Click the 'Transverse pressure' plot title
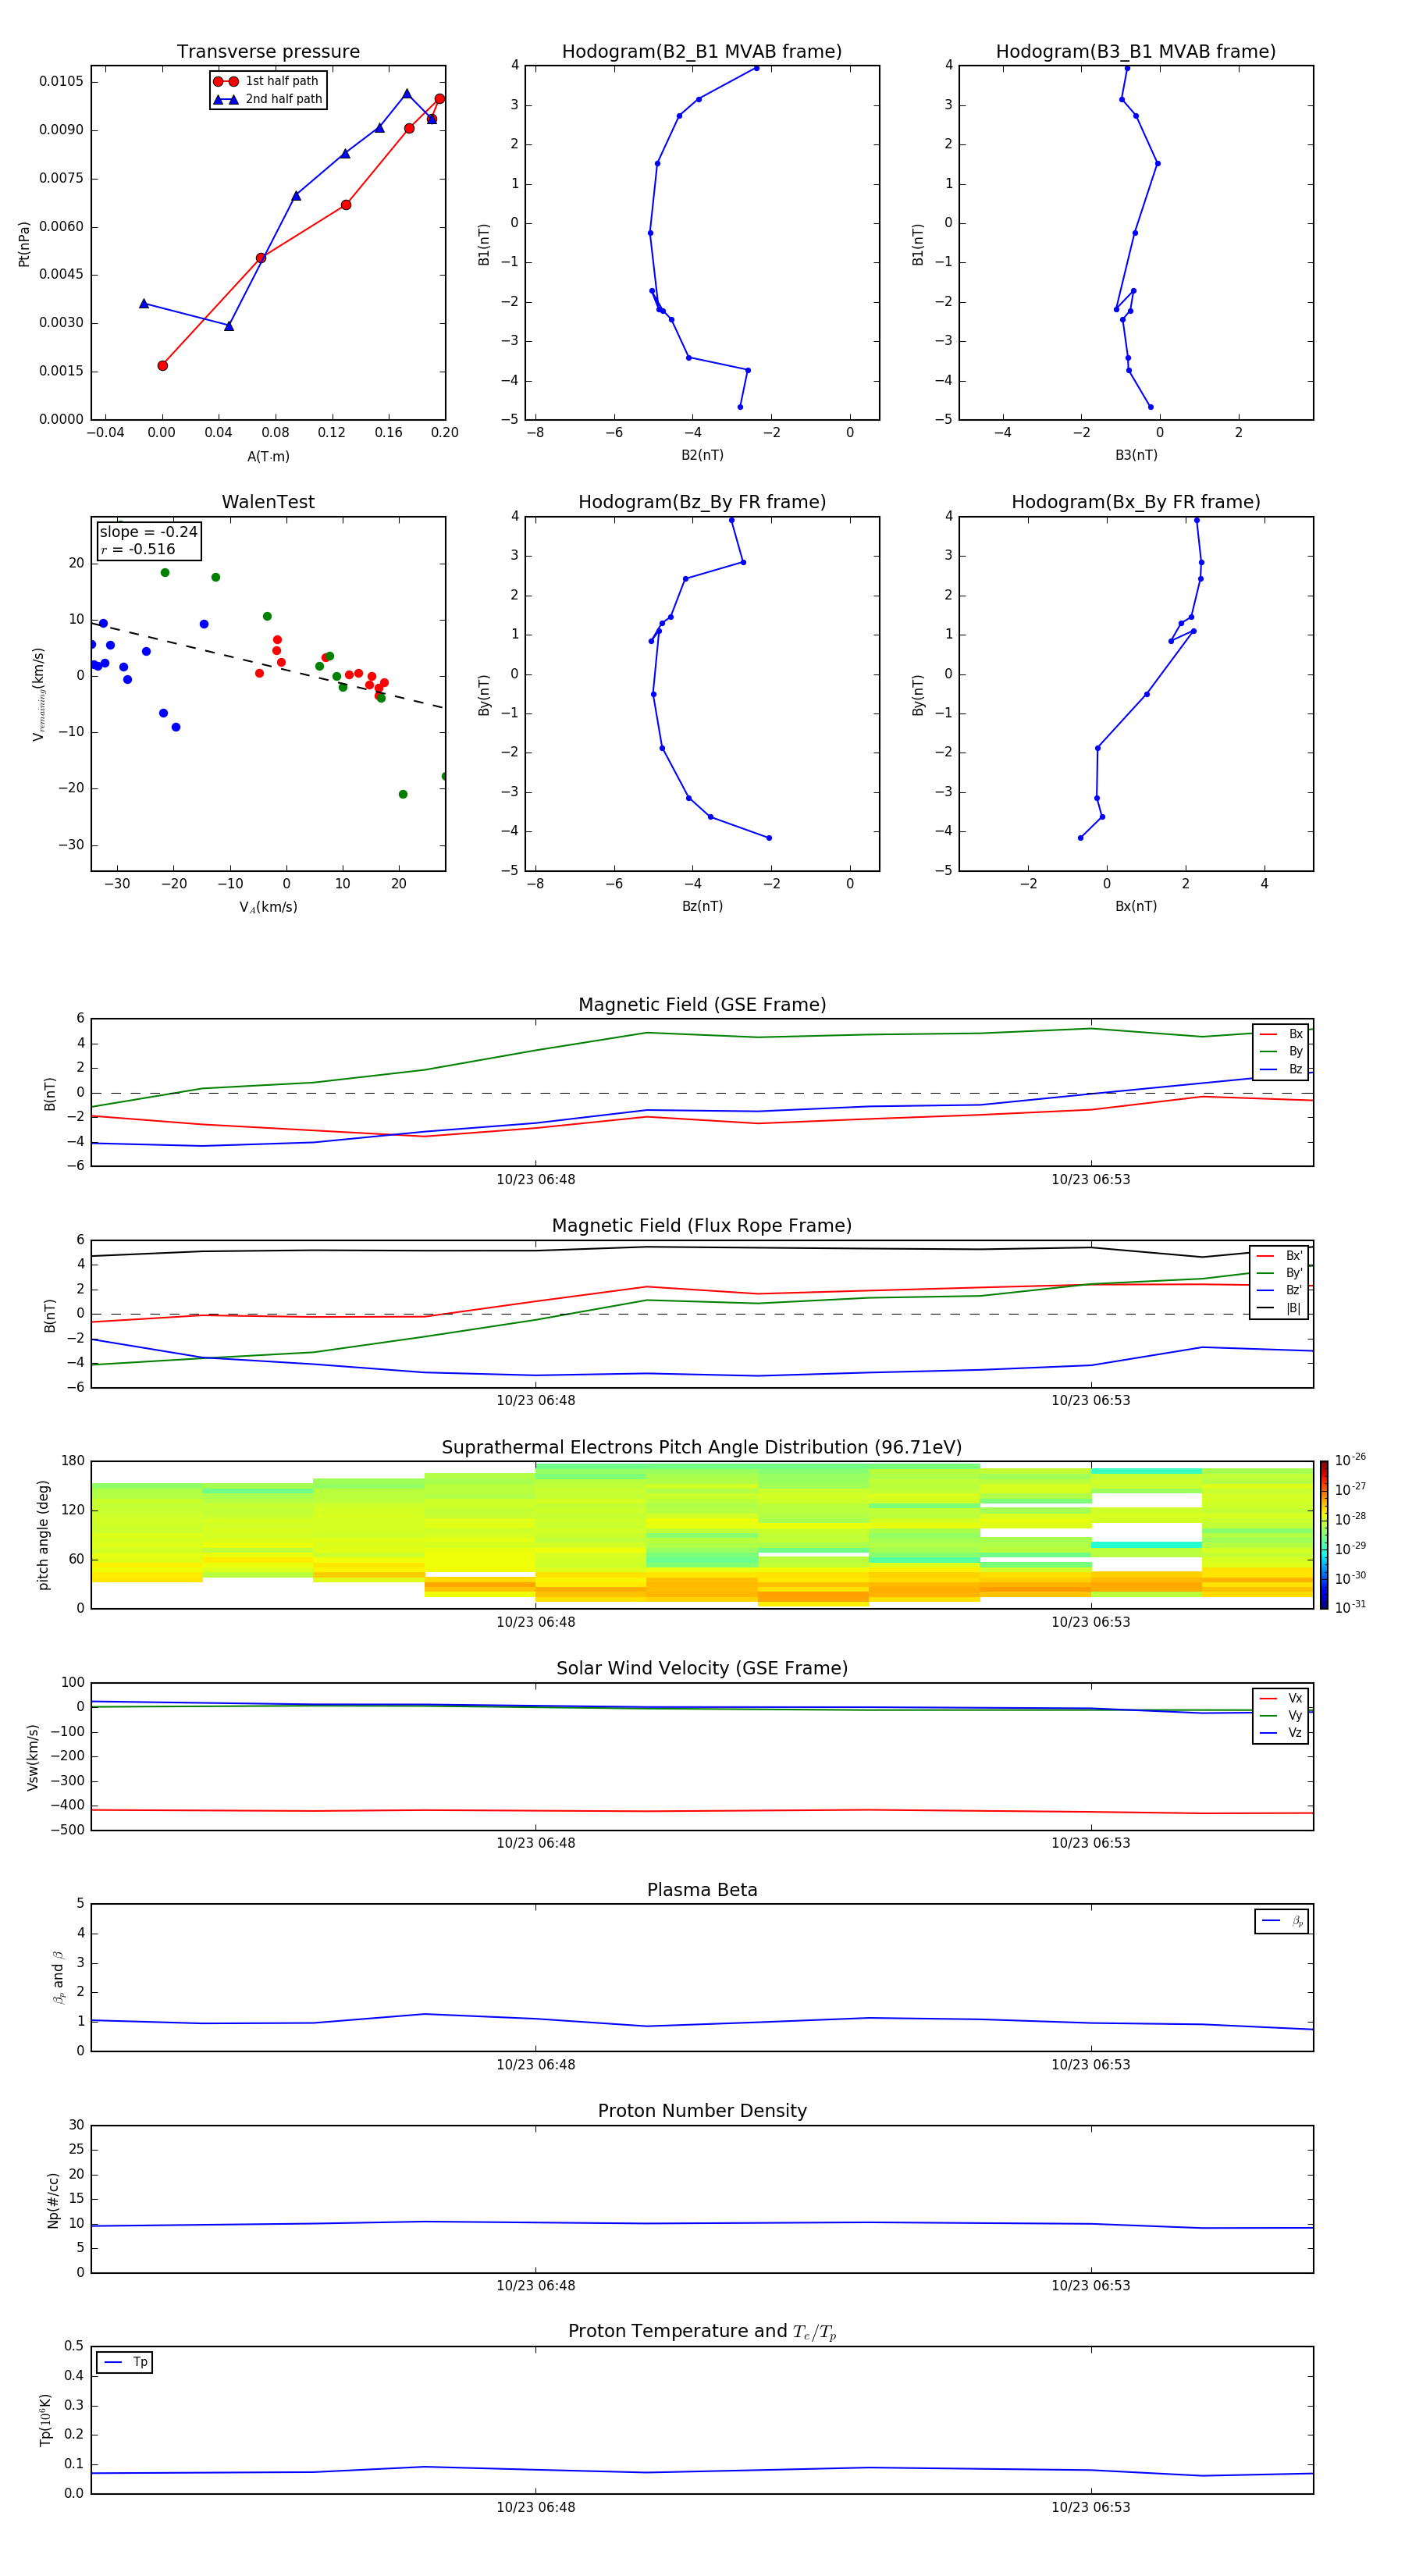1405x2576 pixels. click(268, 51)
